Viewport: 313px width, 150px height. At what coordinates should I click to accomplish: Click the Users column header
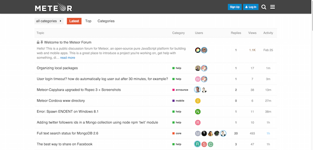pos(199,33)
